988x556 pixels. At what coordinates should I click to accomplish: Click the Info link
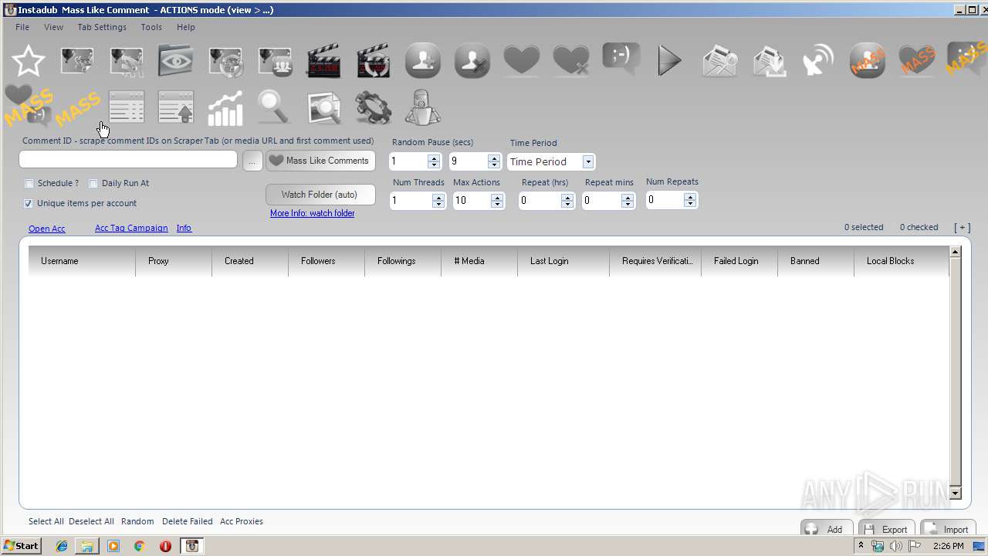point(184,228)
